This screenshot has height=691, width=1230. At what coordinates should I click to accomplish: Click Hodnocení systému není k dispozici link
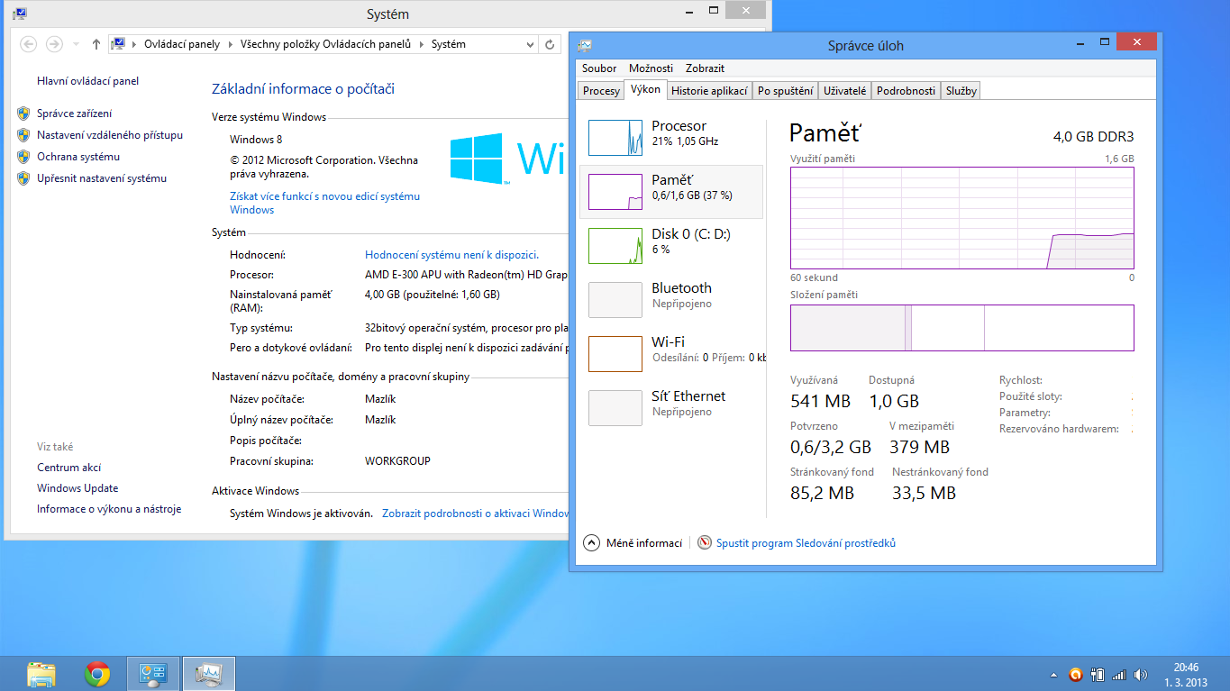[x=451, y=255]
